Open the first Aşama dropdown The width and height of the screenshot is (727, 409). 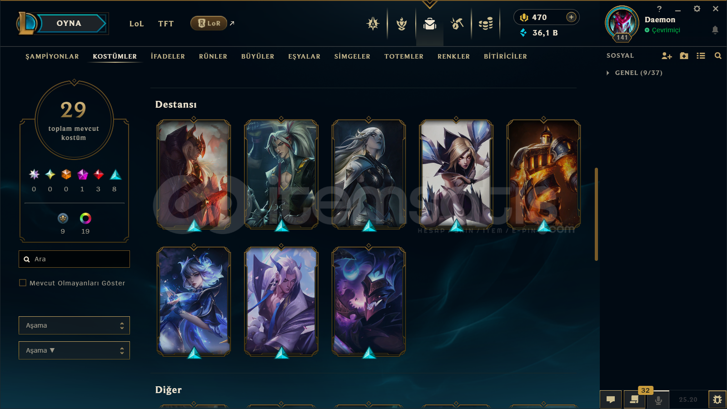tap(74, 325)
